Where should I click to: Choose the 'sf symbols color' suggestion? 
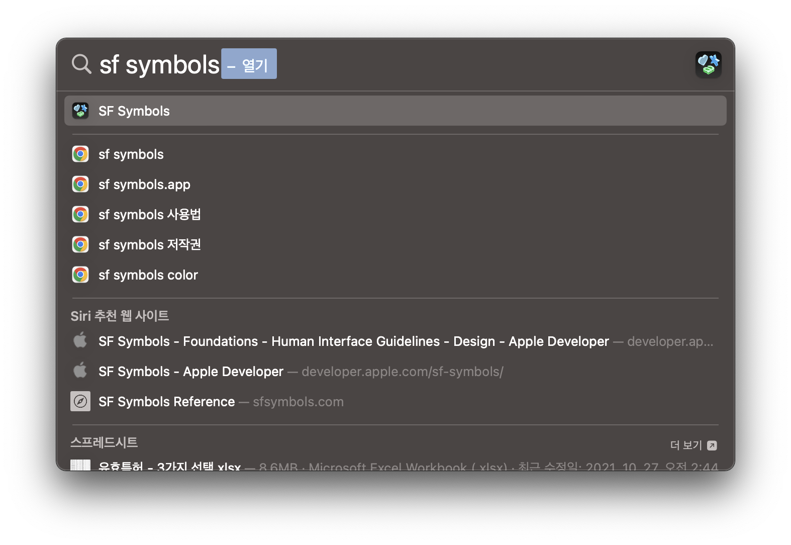click(x=395, y=275)
